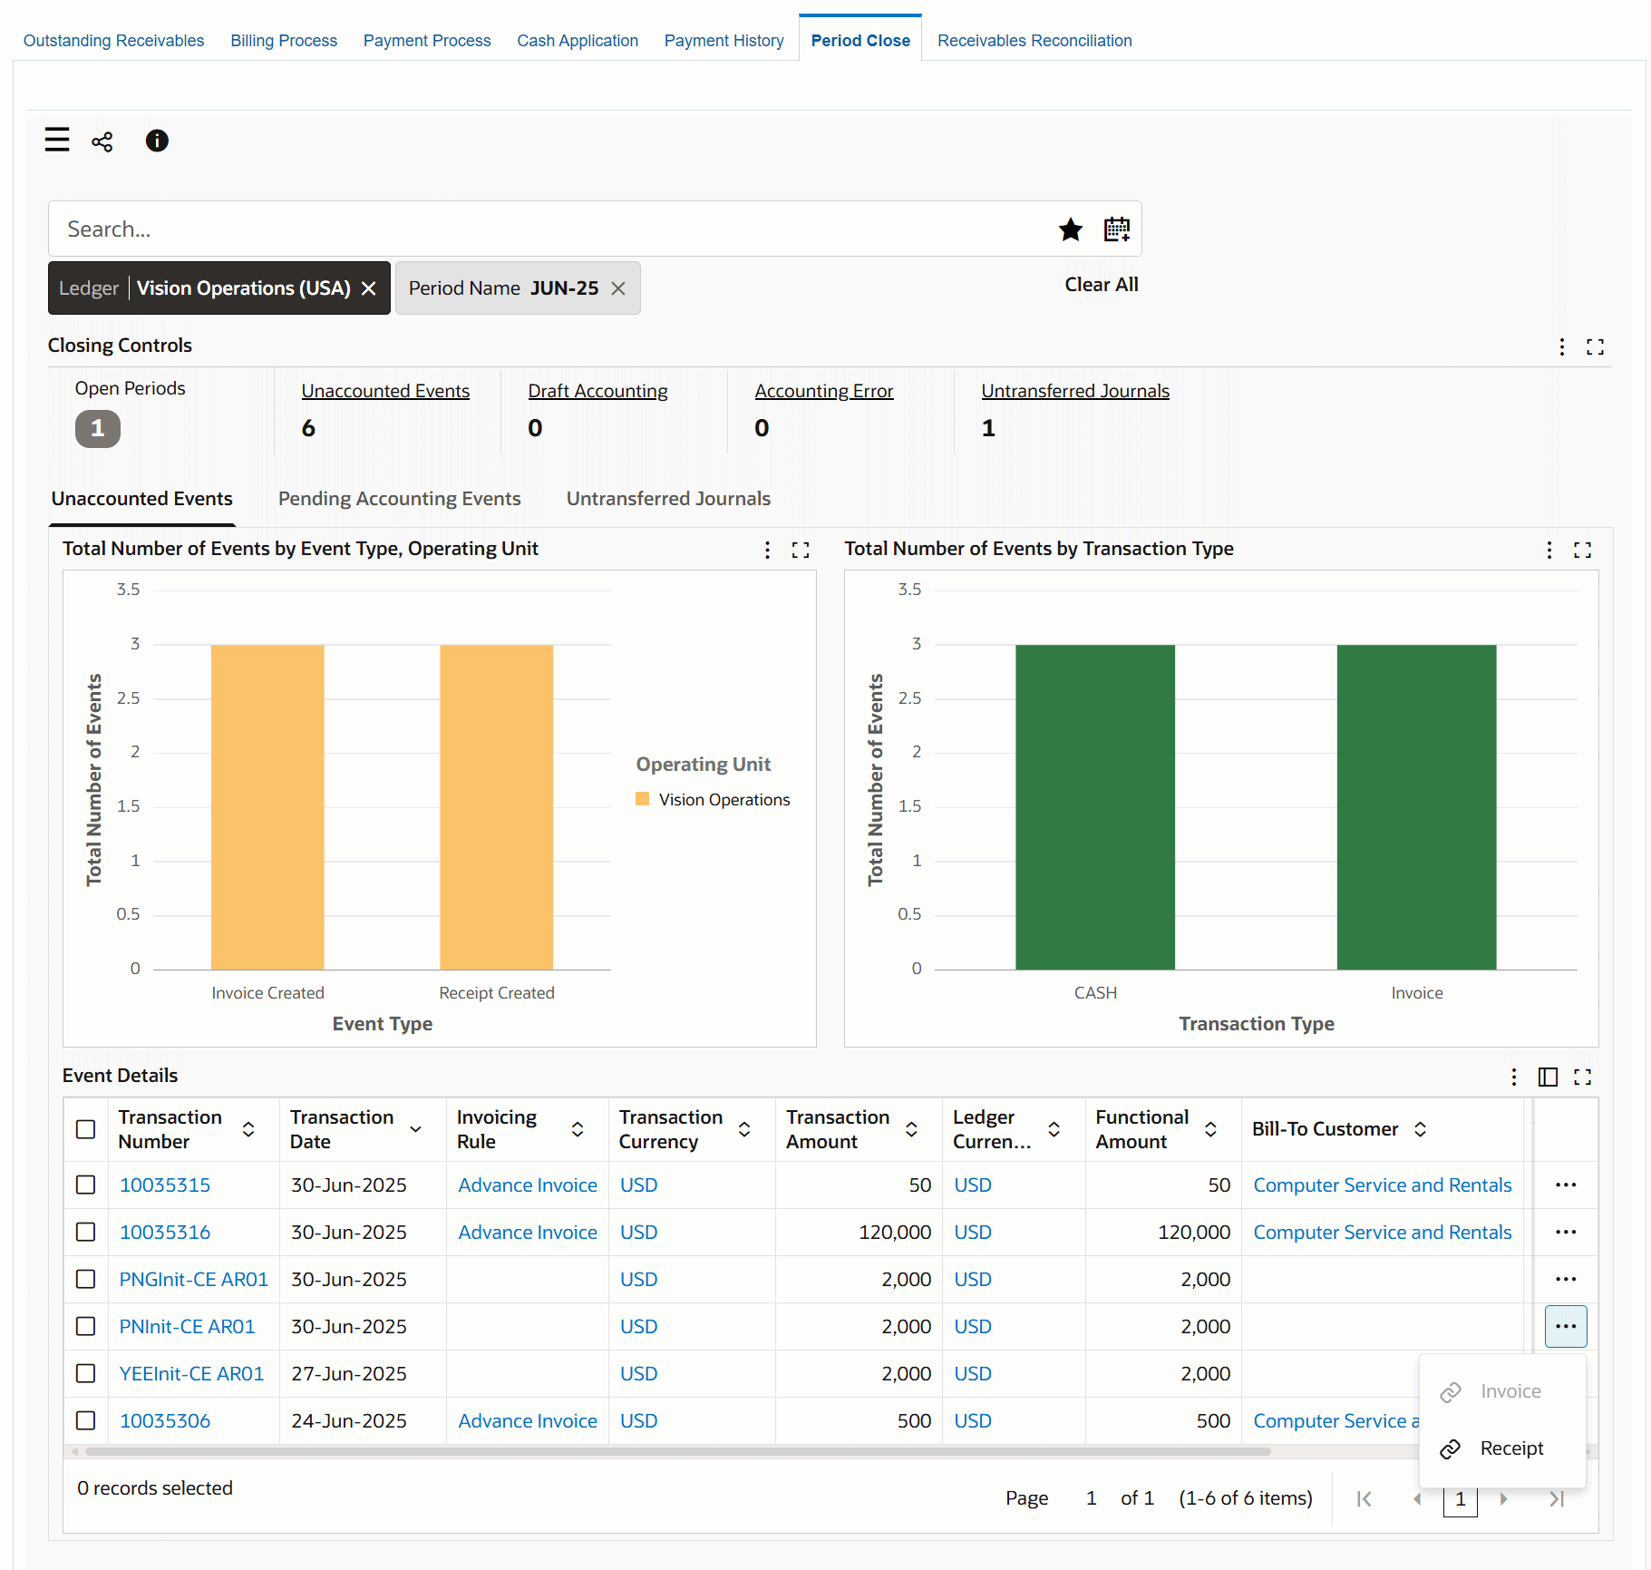Image resolution: width=1651 pixels, height=1570 pixels.
Task: Expand the Events by Transaction Type chart
Action: (x=1583, y=550)
